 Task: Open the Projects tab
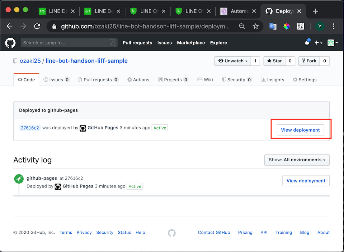(173, 80)
